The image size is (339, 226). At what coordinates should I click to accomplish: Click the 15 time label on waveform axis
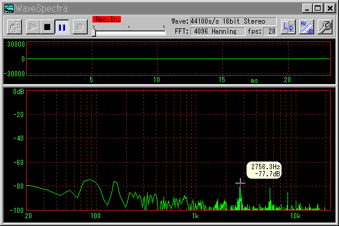point(222,80)
